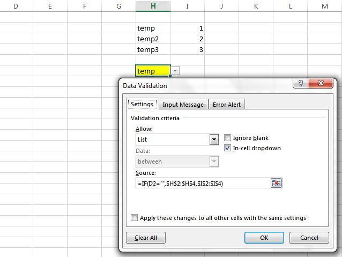Click the Help question mark button

click(x=301, y=84)
